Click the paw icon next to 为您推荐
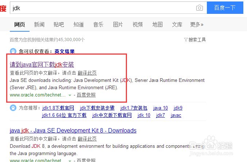247x162 pixels. [x=13, y=108]
